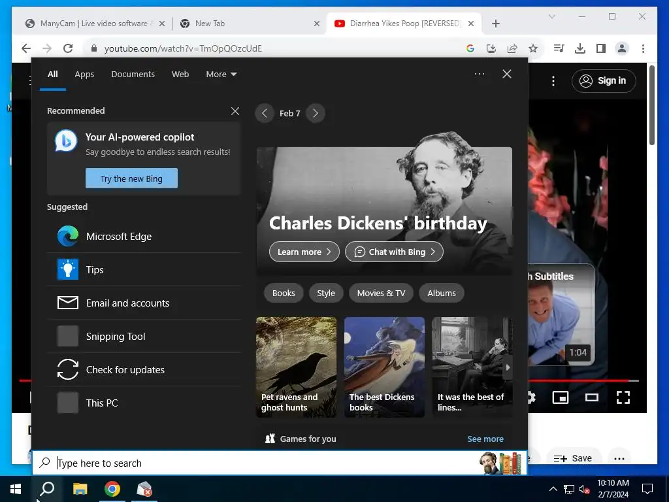Open Chrome three-dot menu
Image resolution: width=669 pixels, height=502 pixels.
643,48
